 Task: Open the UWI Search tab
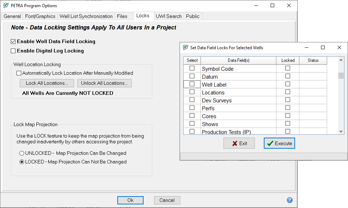click(168, 16)
